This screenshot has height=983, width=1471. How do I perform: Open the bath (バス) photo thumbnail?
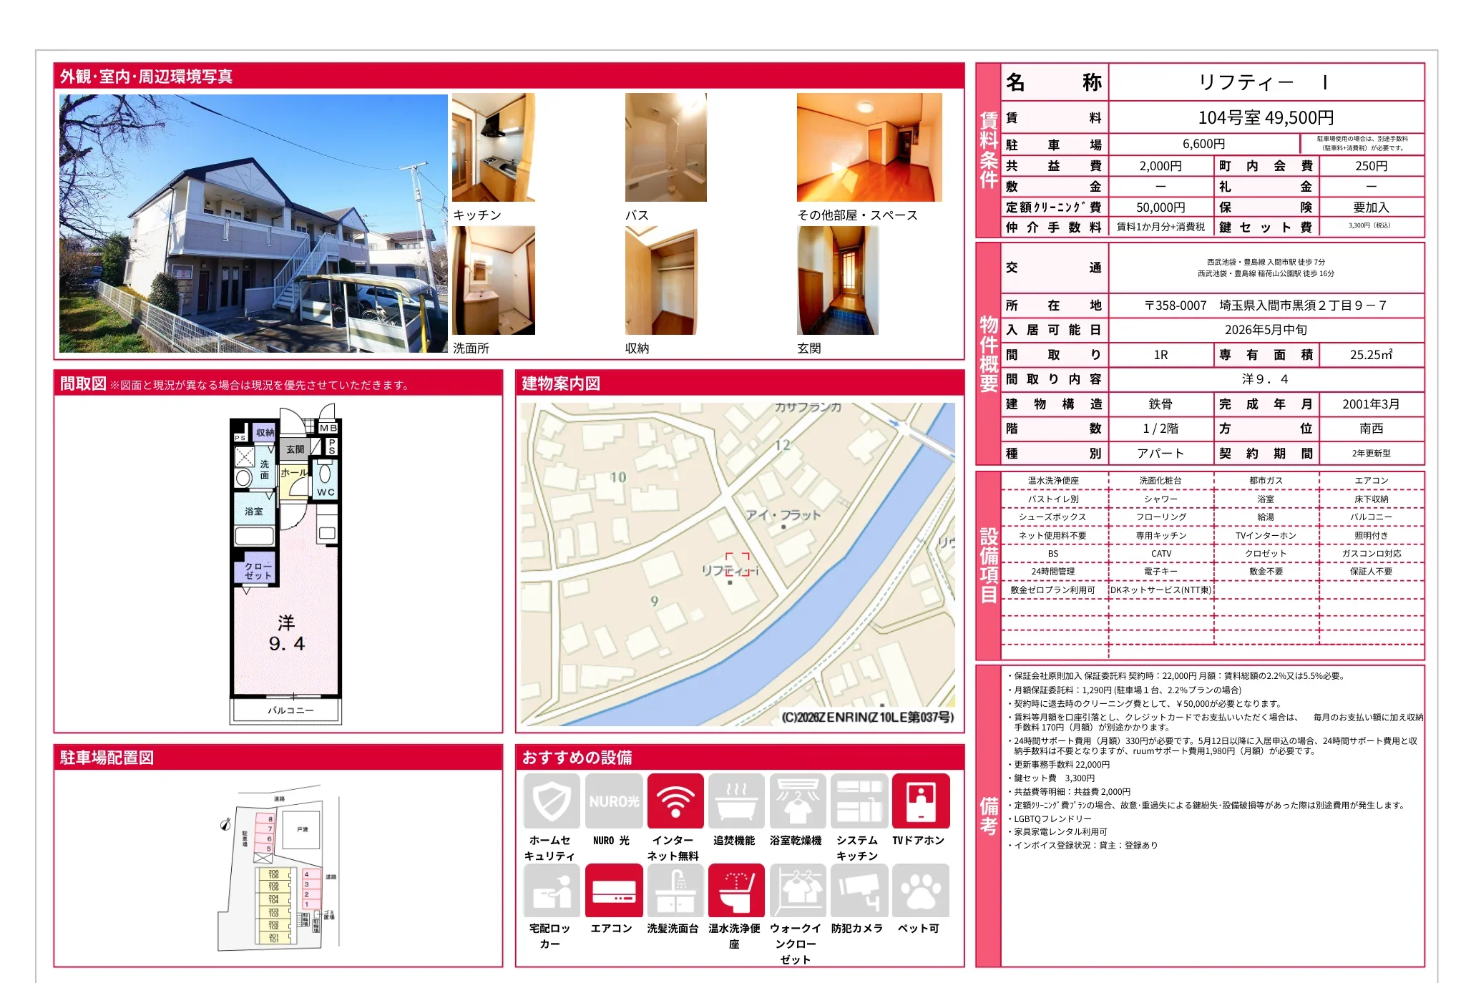click(665, 147)
